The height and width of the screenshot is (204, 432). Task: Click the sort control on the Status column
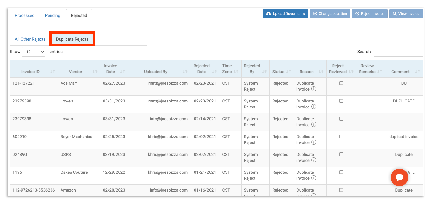pyautogui.click(x=289, y=72)
